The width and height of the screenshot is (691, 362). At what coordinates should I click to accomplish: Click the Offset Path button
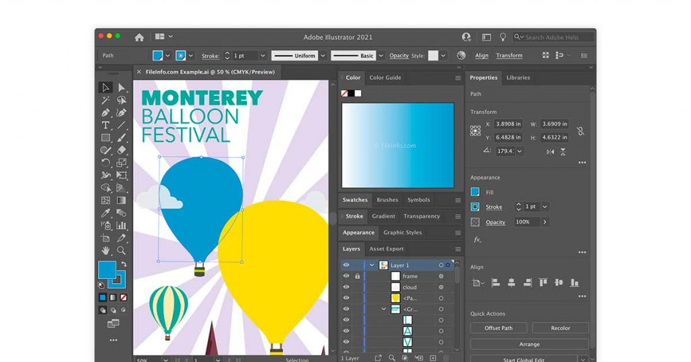[x=499, y=328]
